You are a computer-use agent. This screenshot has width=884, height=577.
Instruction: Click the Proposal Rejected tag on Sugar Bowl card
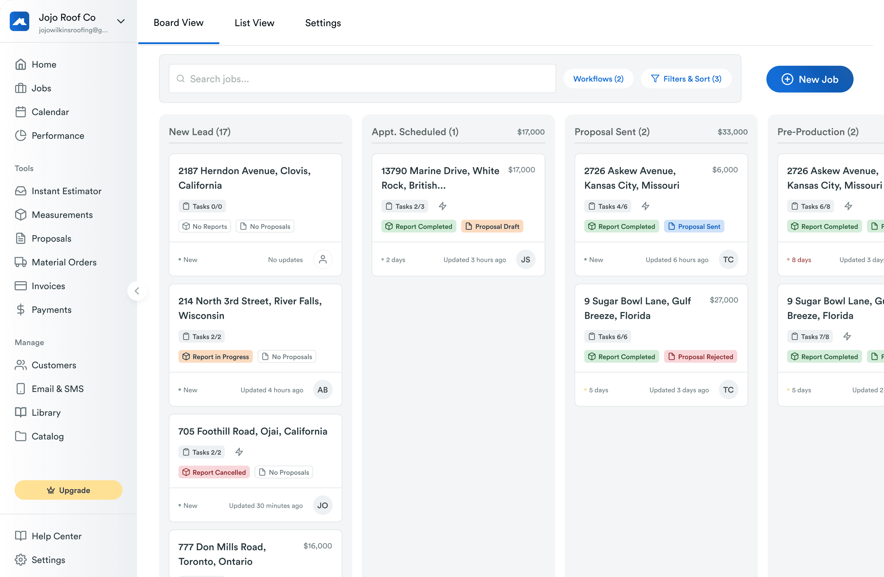pyautogui.click(x=700, y=357)
